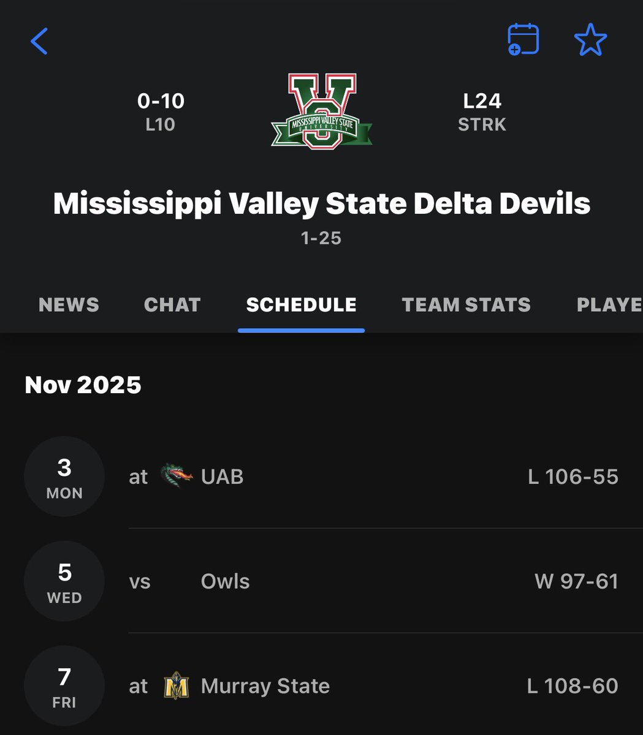643x735 pixels.
Task: Switch to the Chat tab
Action: tap(172, 305)
